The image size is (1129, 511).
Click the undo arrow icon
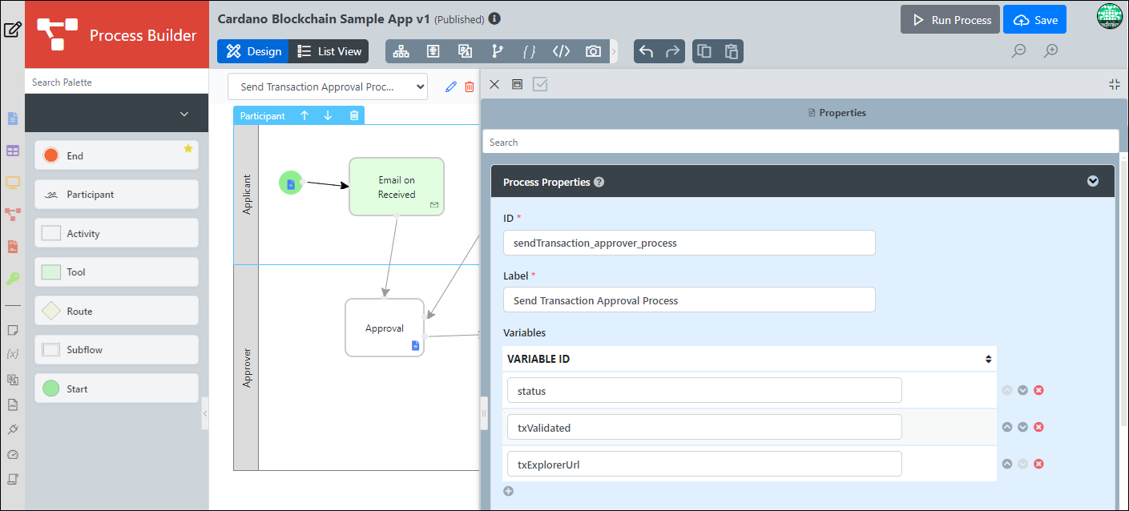point(647,51)
